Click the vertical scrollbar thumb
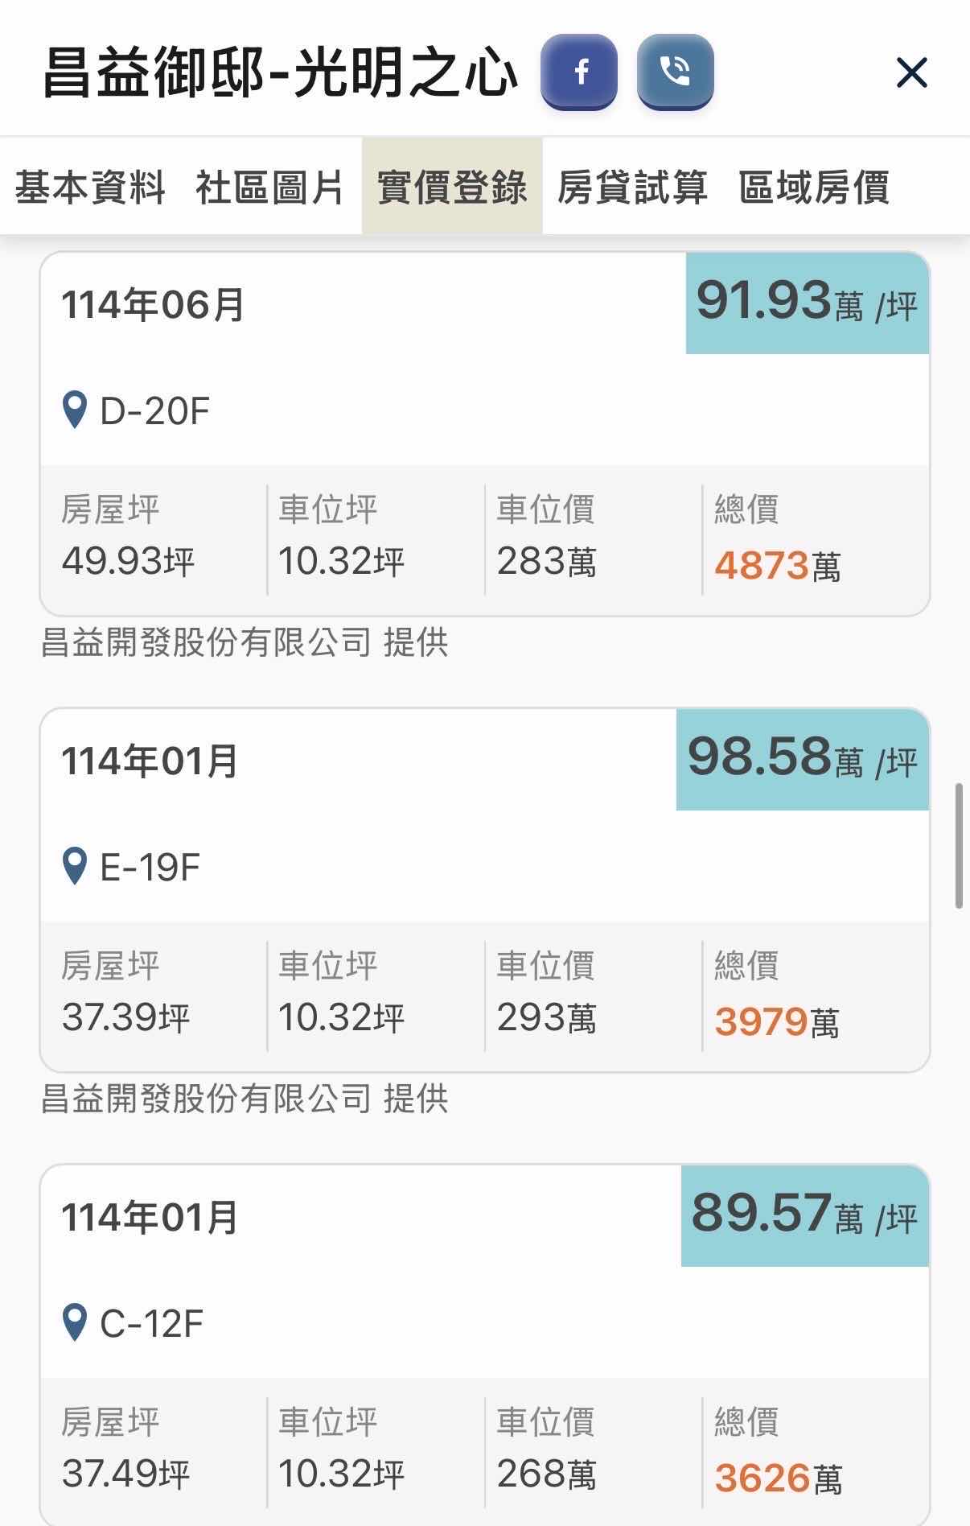970x1526 pixels. 959,845
